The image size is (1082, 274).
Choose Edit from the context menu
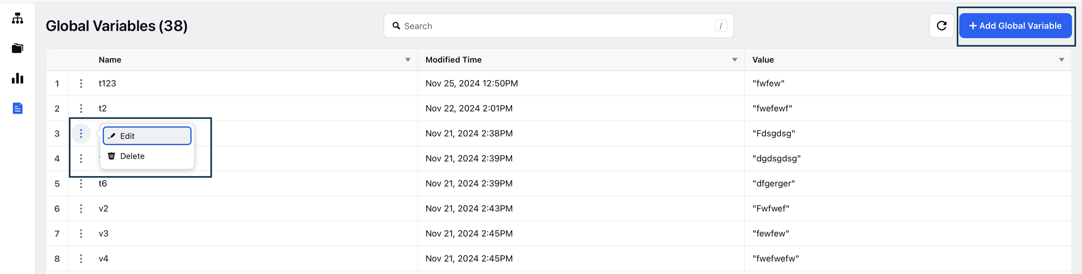[147, 136]
